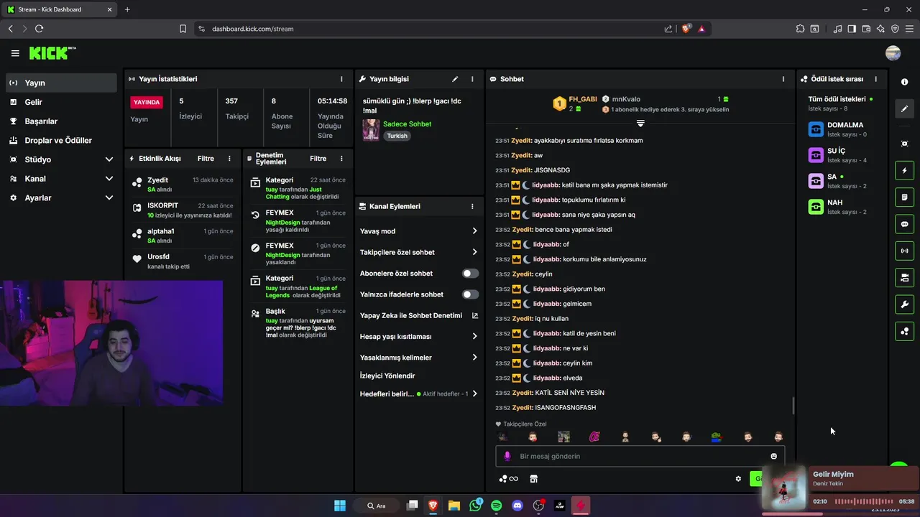Go to Gelir in left sidebar
The width and height of the screenshot is (920, 517).
point(62,102)
